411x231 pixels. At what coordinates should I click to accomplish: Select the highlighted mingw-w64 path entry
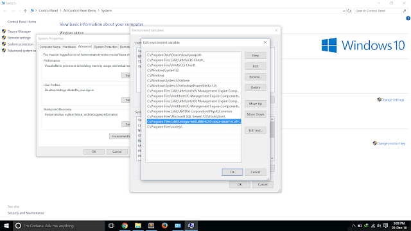[x=193, y=121]
